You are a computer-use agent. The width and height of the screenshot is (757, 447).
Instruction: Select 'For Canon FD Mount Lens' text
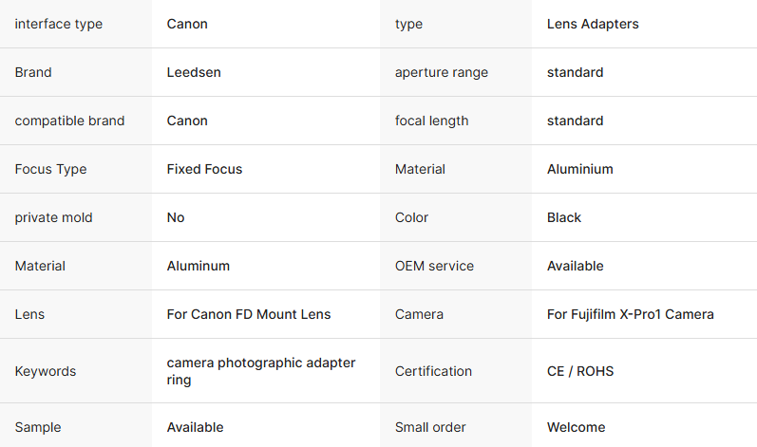tap(249, 314)
